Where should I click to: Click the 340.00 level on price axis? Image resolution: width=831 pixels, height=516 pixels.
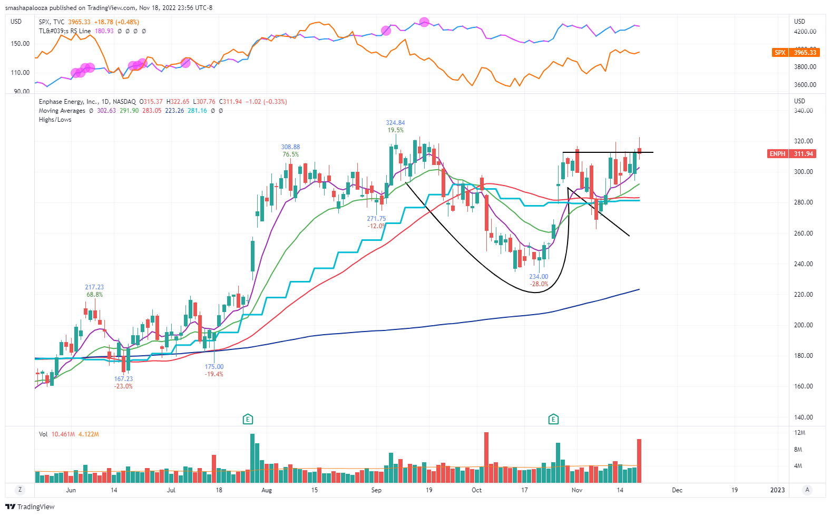[x=803, y=111]
